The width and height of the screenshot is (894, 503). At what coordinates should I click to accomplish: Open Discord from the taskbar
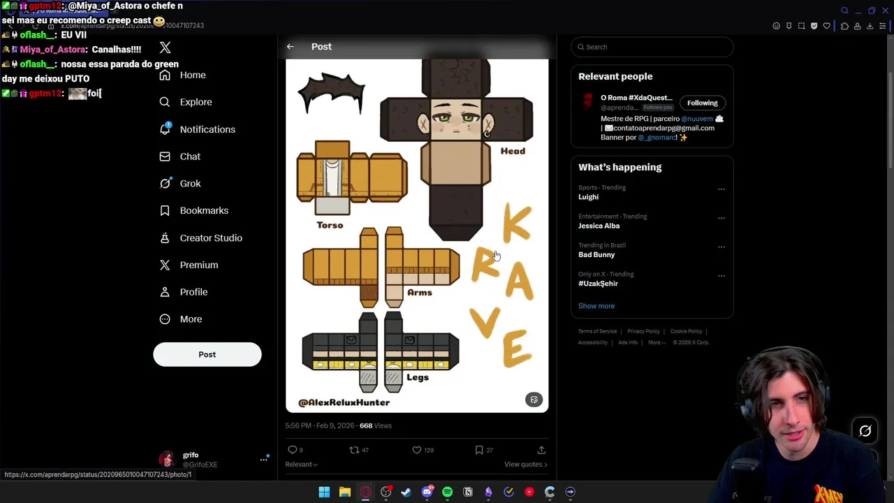(427, 492)
